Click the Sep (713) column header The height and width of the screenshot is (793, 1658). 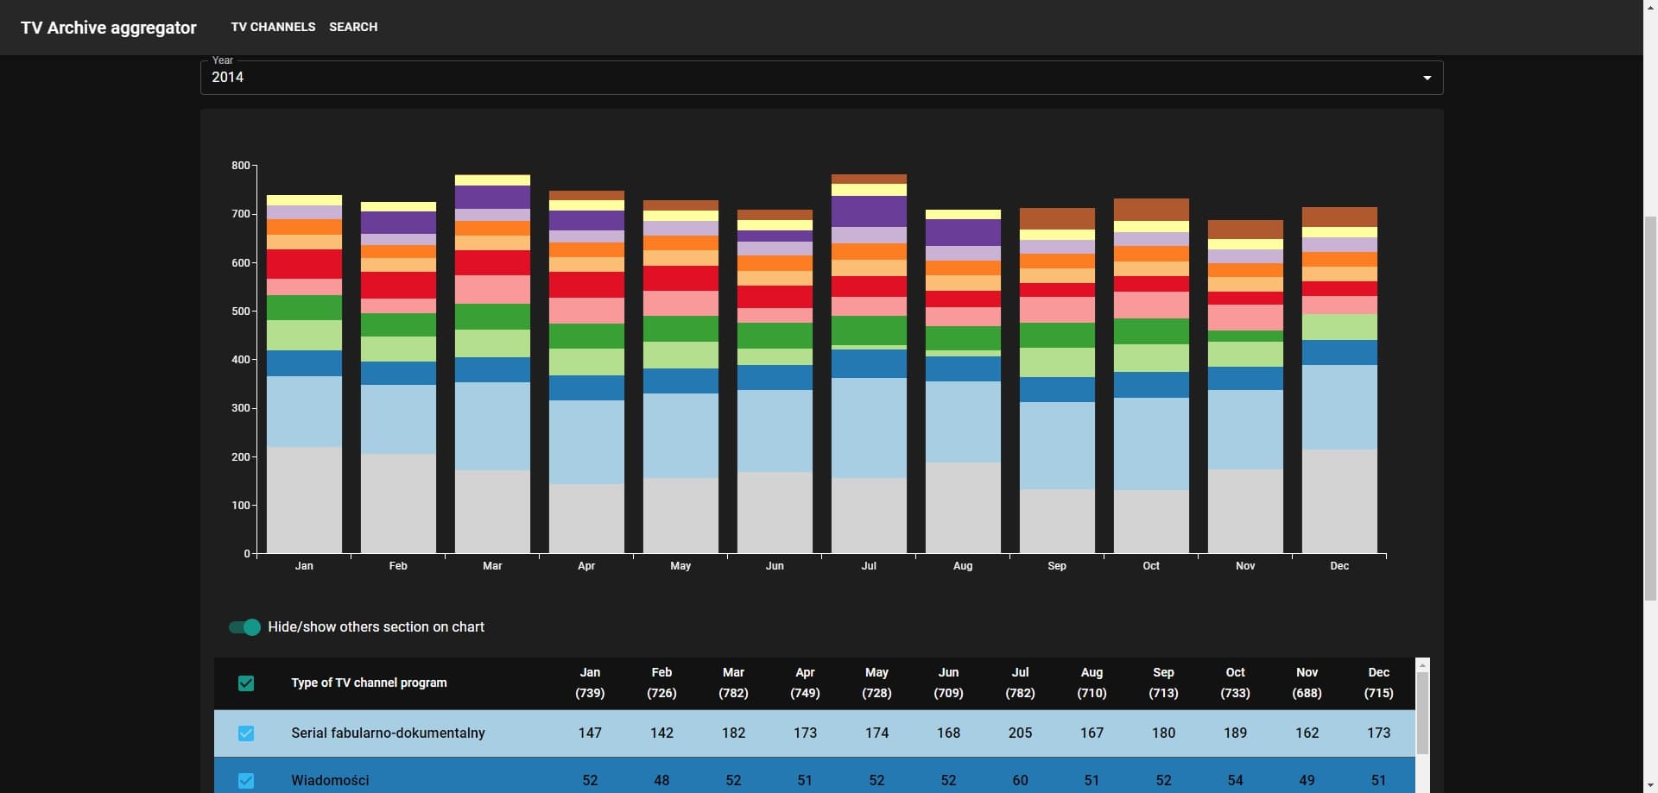[x=1163, y=683]
